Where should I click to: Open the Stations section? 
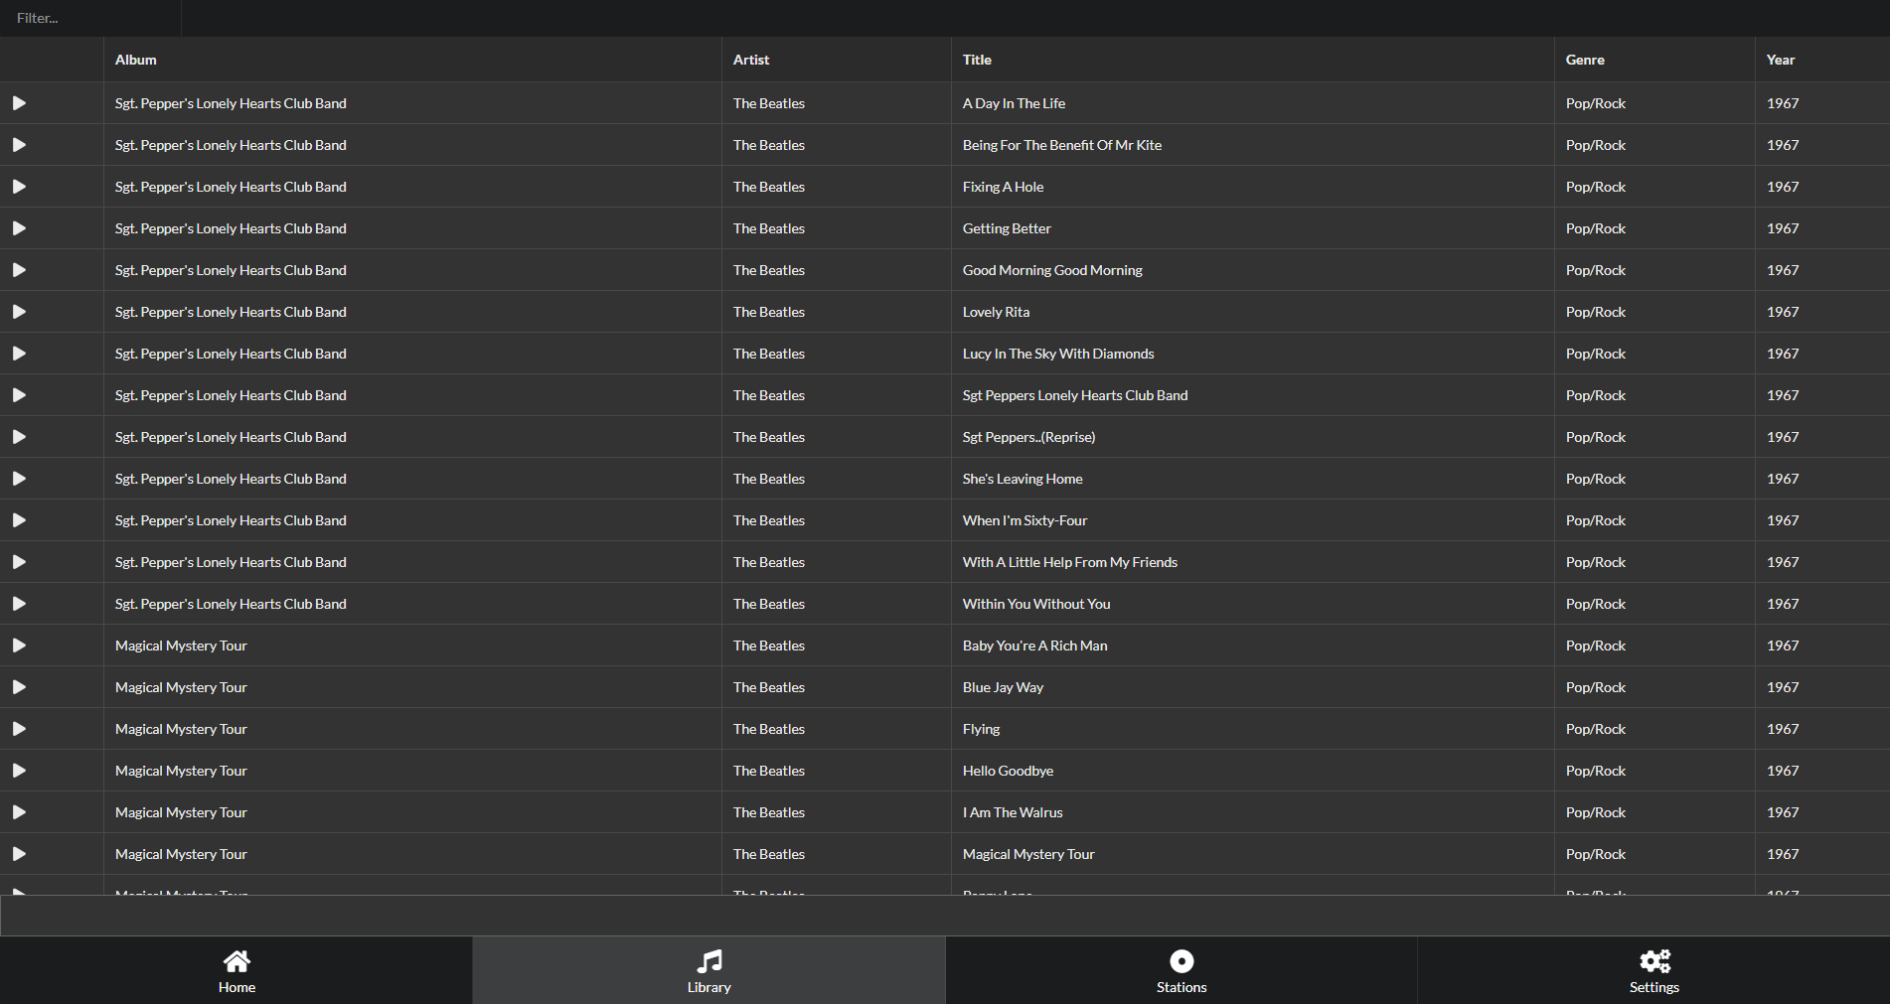click(1181, 970)
